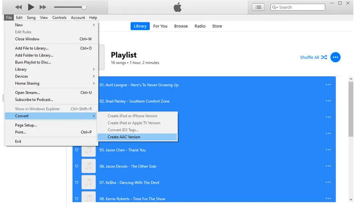356x207 pixels.
Task: Choose Exit in File menu
Action: [x=51, y=141]
